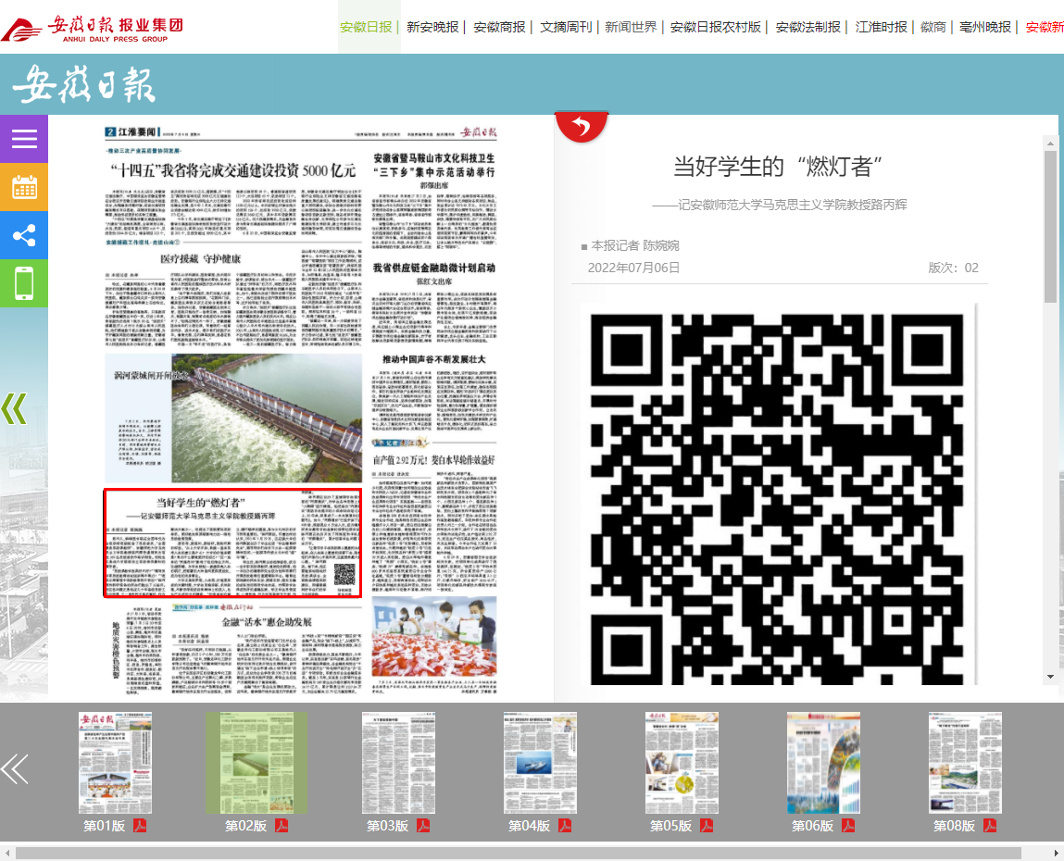Click the article panel scroll up arrow
This screenshot has height=861, width=1064.
[1050, 143]
